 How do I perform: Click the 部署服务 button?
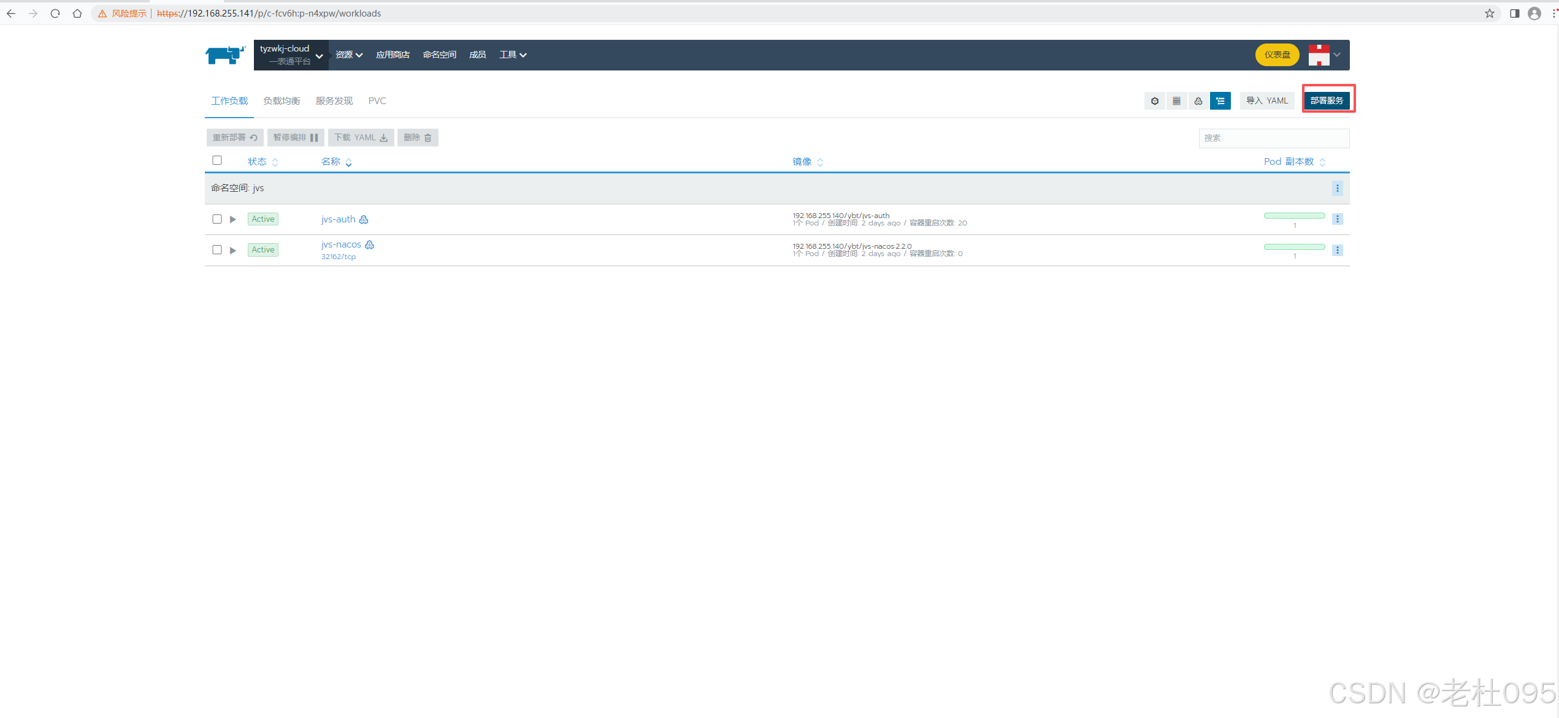pos(1327,101)
